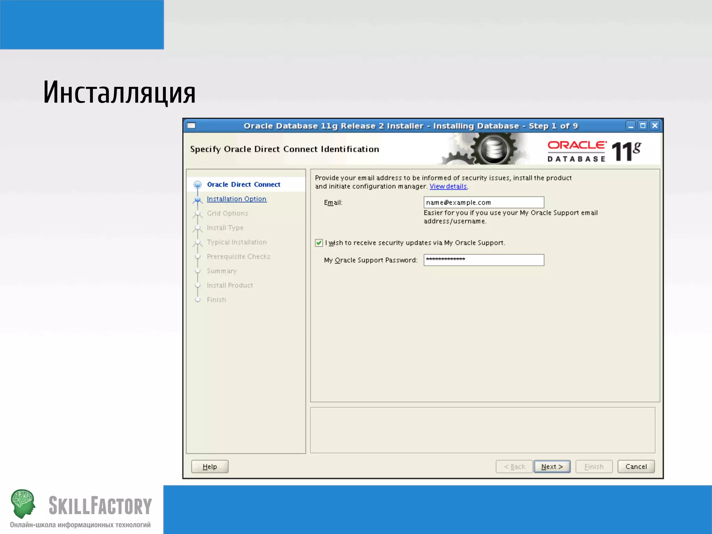Image resolution: width=712 pixels, height=534 pixels.
Task: Click the Typical Installation step
Action: [x=237, y=242]
